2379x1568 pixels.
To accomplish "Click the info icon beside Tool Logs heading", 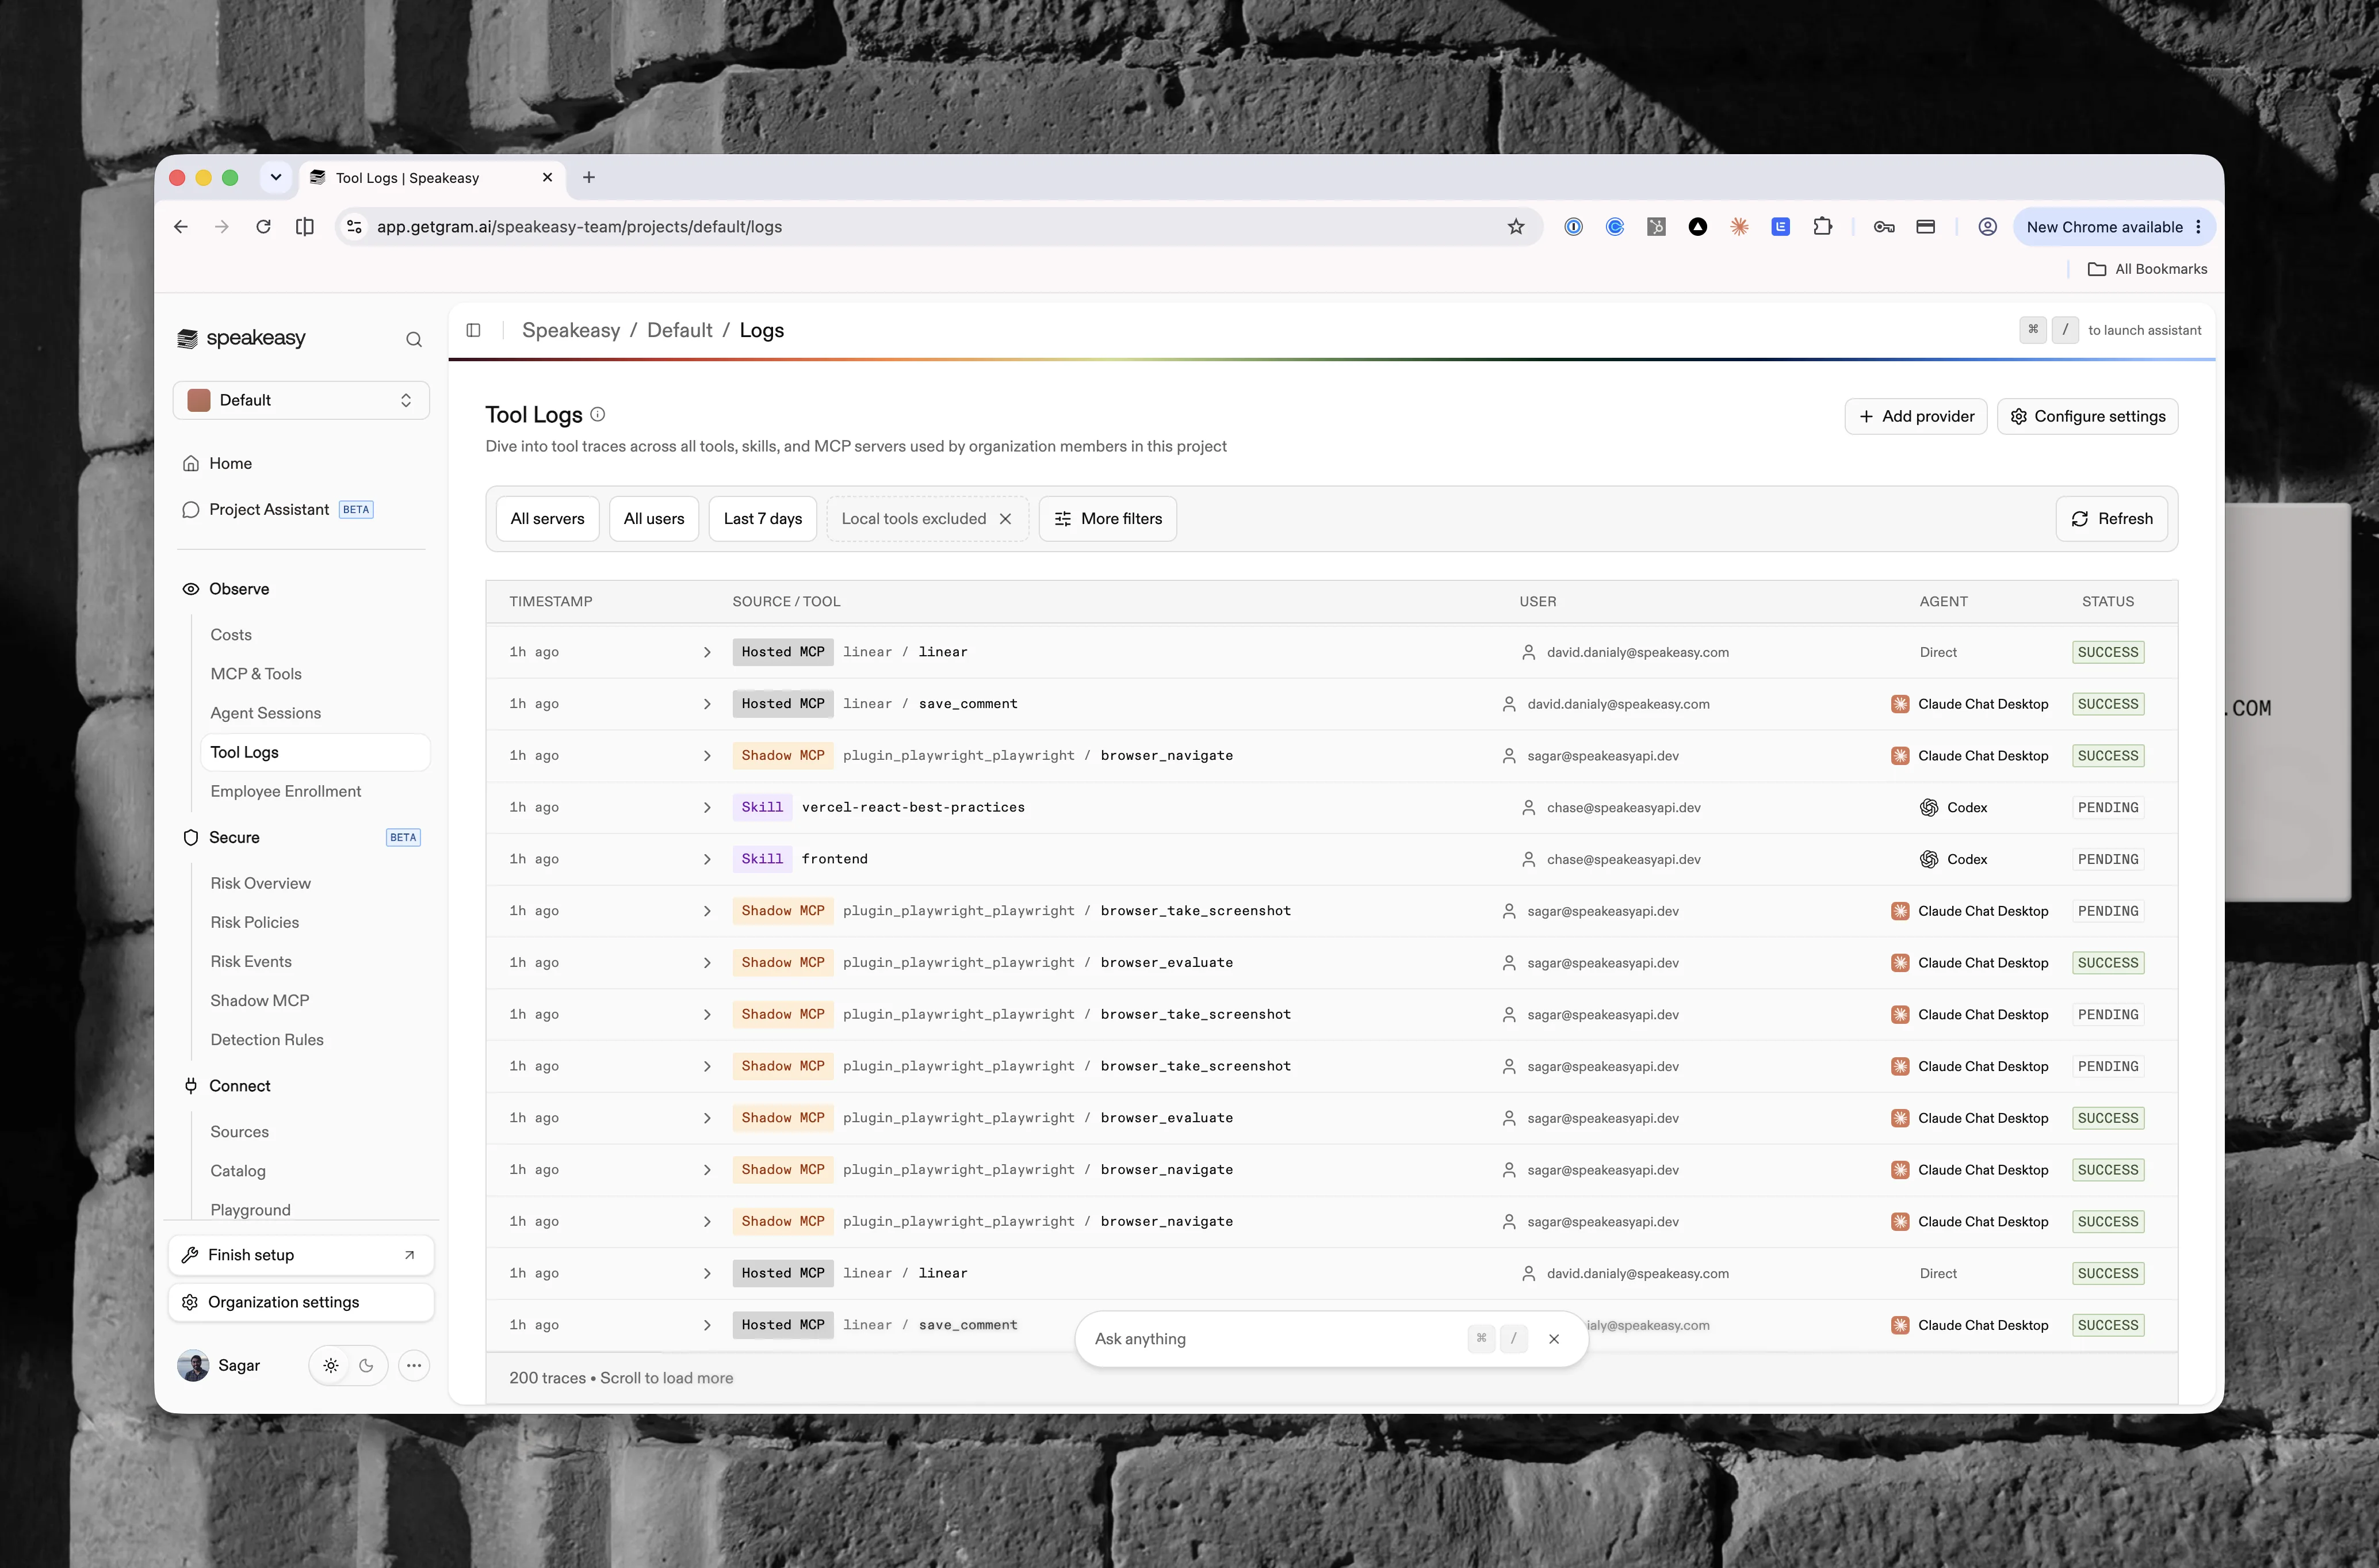I will point(597,414).
